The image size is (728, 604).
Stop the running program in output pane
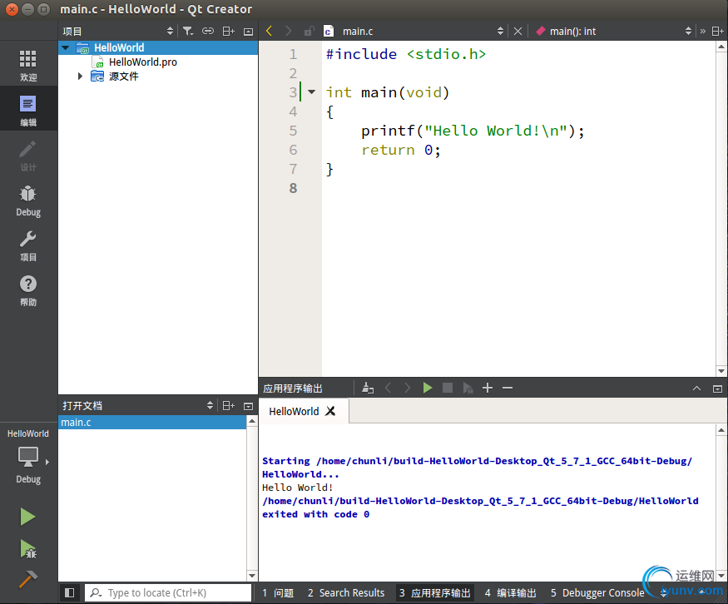point(448,388)
